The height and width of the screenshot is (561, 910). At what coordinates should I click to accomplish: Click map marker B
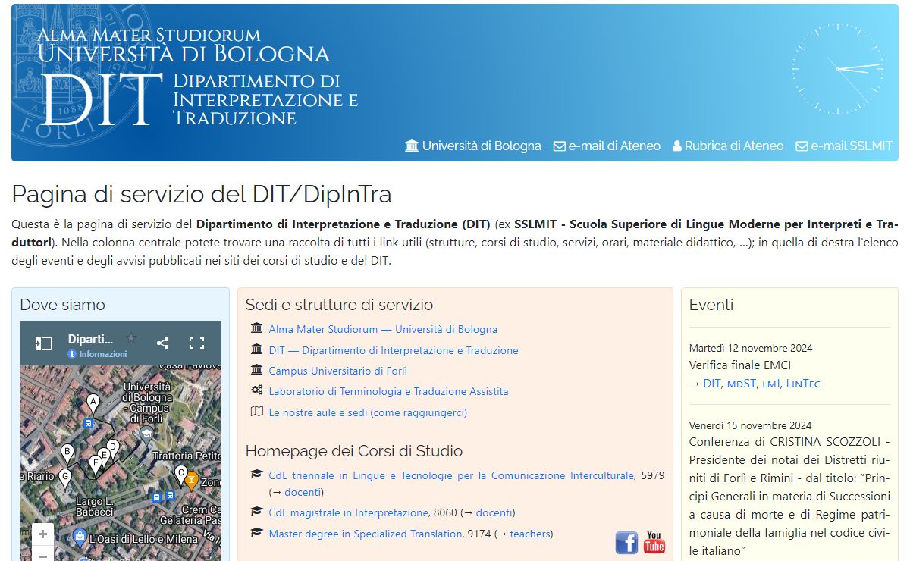click(x=67, y=453)
